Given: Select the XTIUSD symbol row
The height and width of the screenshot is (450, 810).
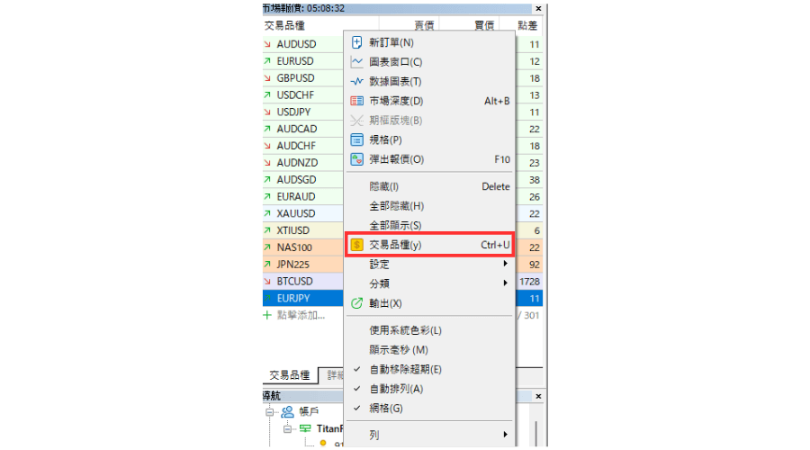Looking at the screenshot, I should pyautogui.click(x=302, y=230).
